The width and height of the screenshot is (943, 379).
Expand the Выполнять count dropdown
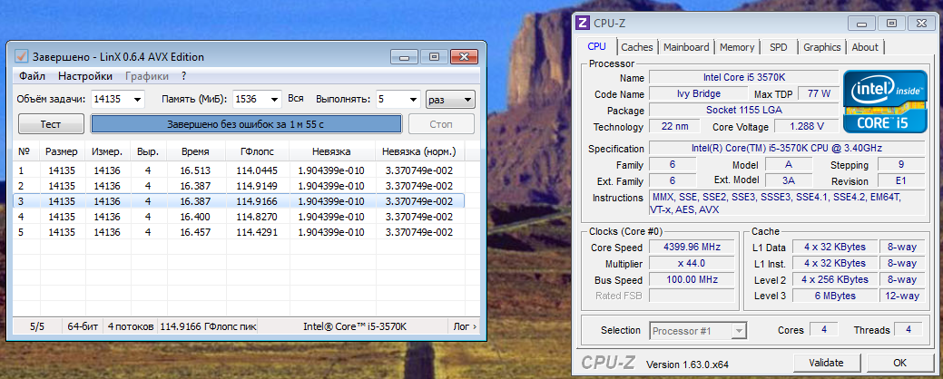tap(413, 99)
